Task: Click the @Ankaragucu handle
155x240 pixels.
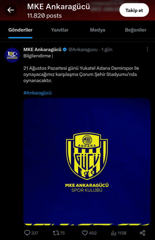Action: coord(83,49)
